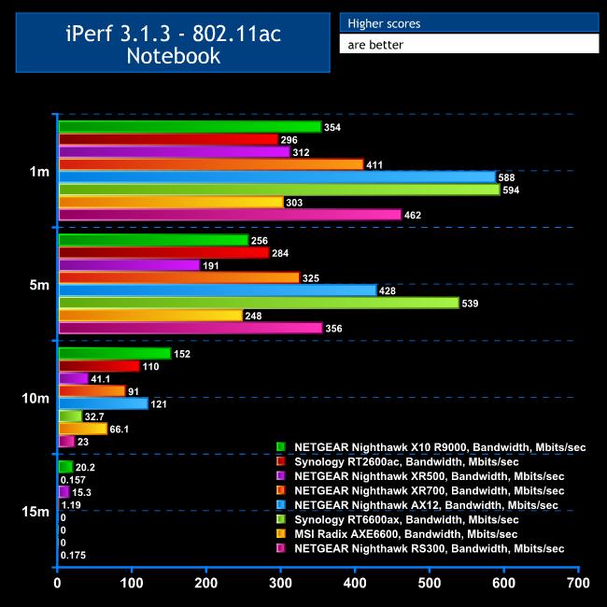The height and width of the screenshot is (607, 607).
Task: Click the 0 tick label on x-axis
Action: coord(57,583)
